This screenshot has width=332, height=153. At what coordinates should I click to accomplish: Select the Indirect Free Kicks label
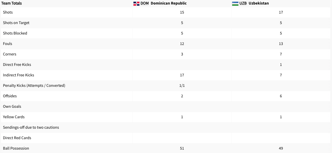point(18,75)
